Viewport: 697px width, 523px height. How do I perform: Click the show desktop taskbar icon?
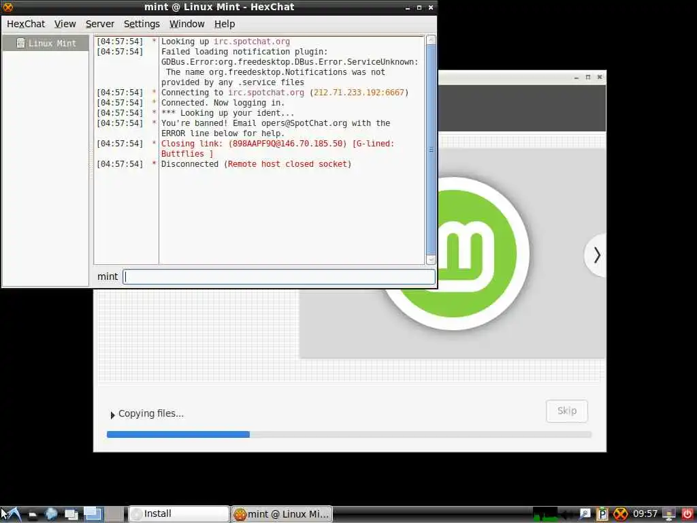pos(71,515)
